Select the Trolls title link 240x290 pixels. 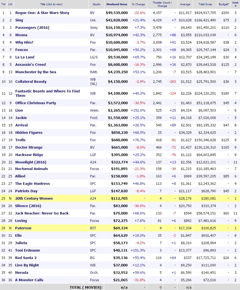[x=20, y=140]
